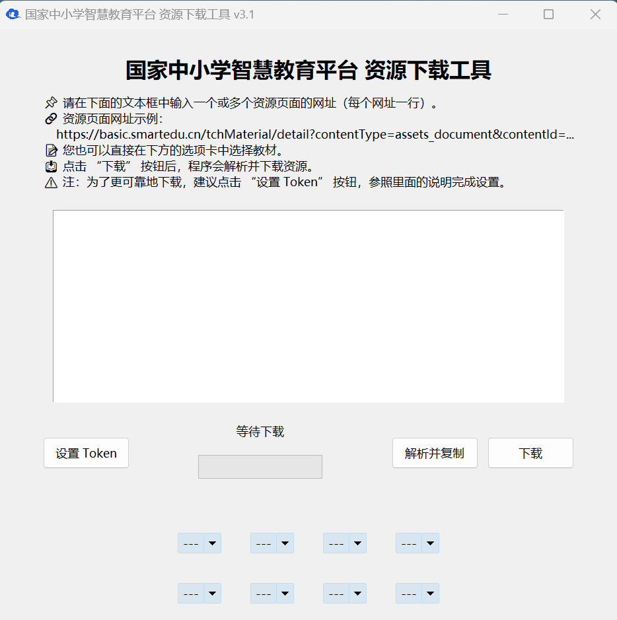Click the Set Token (设置 Token) button
The image size is (617, 620).
tap(87, 453)
